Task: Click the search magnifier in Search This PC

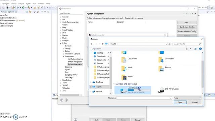Action: click(200, 44)
